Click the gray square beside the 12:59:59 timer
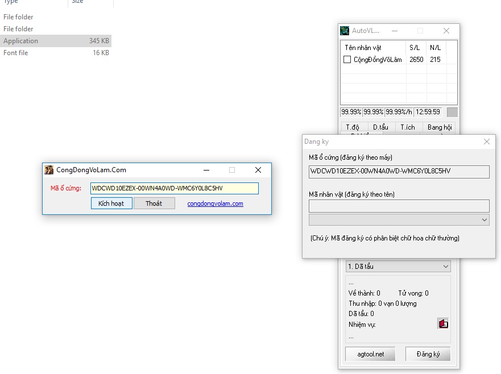The image size is (501, 374). (x=452, y=112)
